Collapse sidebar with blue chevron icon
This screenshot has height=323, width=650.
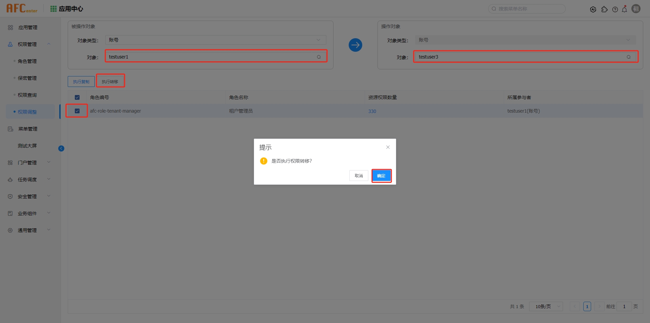(x=61, y=148)
